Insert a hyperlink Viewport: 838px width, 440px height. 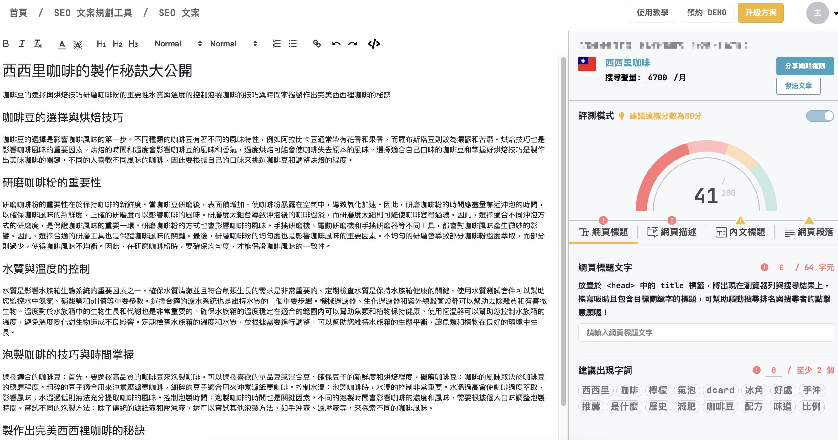(x=317, y=44)
